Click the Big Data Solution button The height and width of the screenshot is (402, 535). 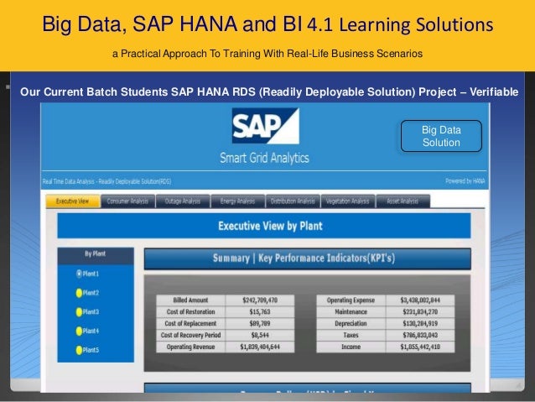pos(441,136)
